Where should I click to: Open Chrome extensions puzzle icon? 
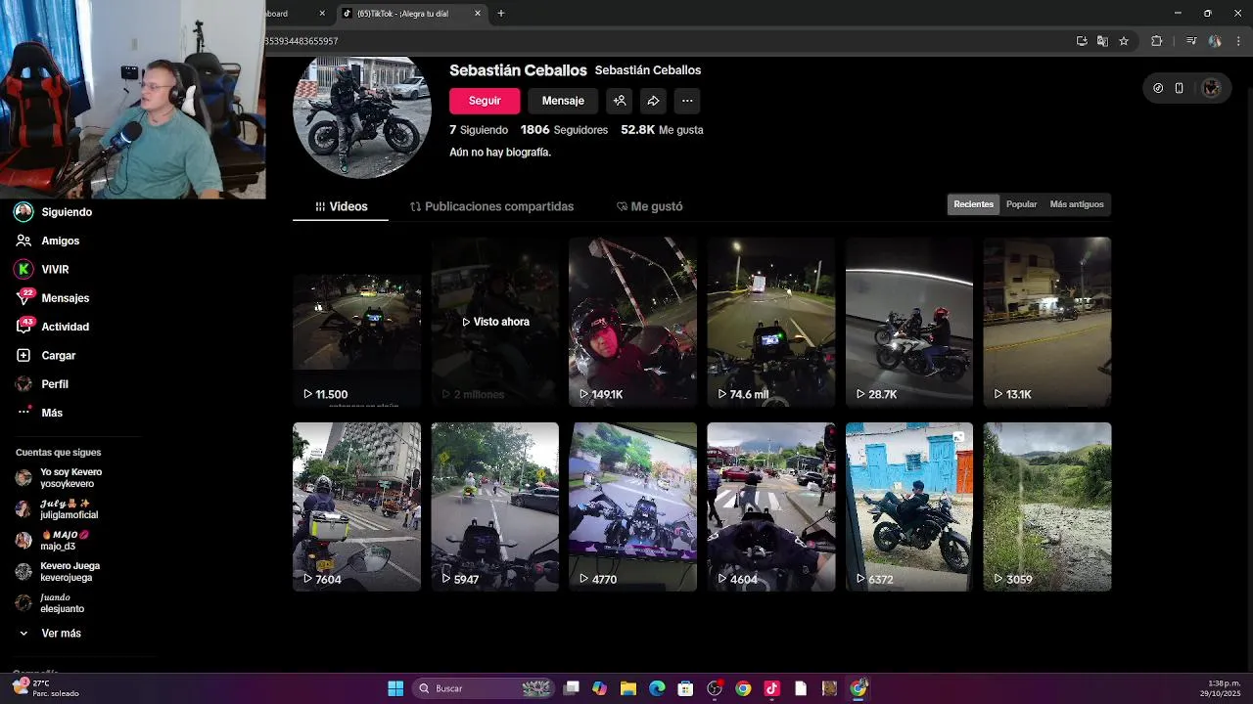click(1156, 41)
